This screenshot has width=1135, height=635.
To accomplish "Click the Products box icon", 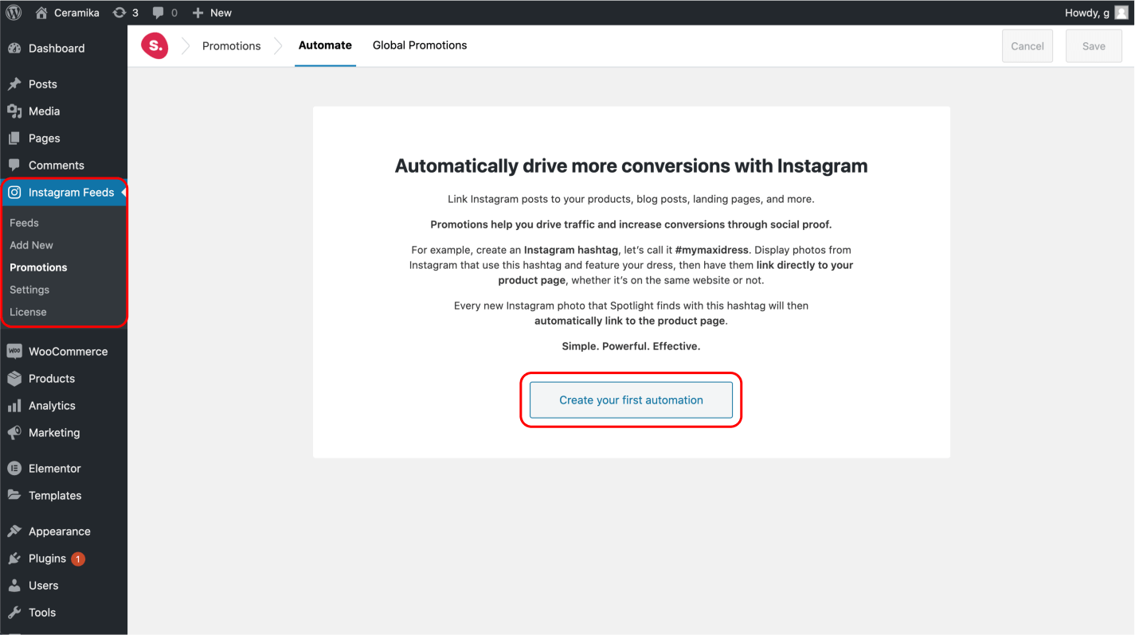I will (14, 379).
